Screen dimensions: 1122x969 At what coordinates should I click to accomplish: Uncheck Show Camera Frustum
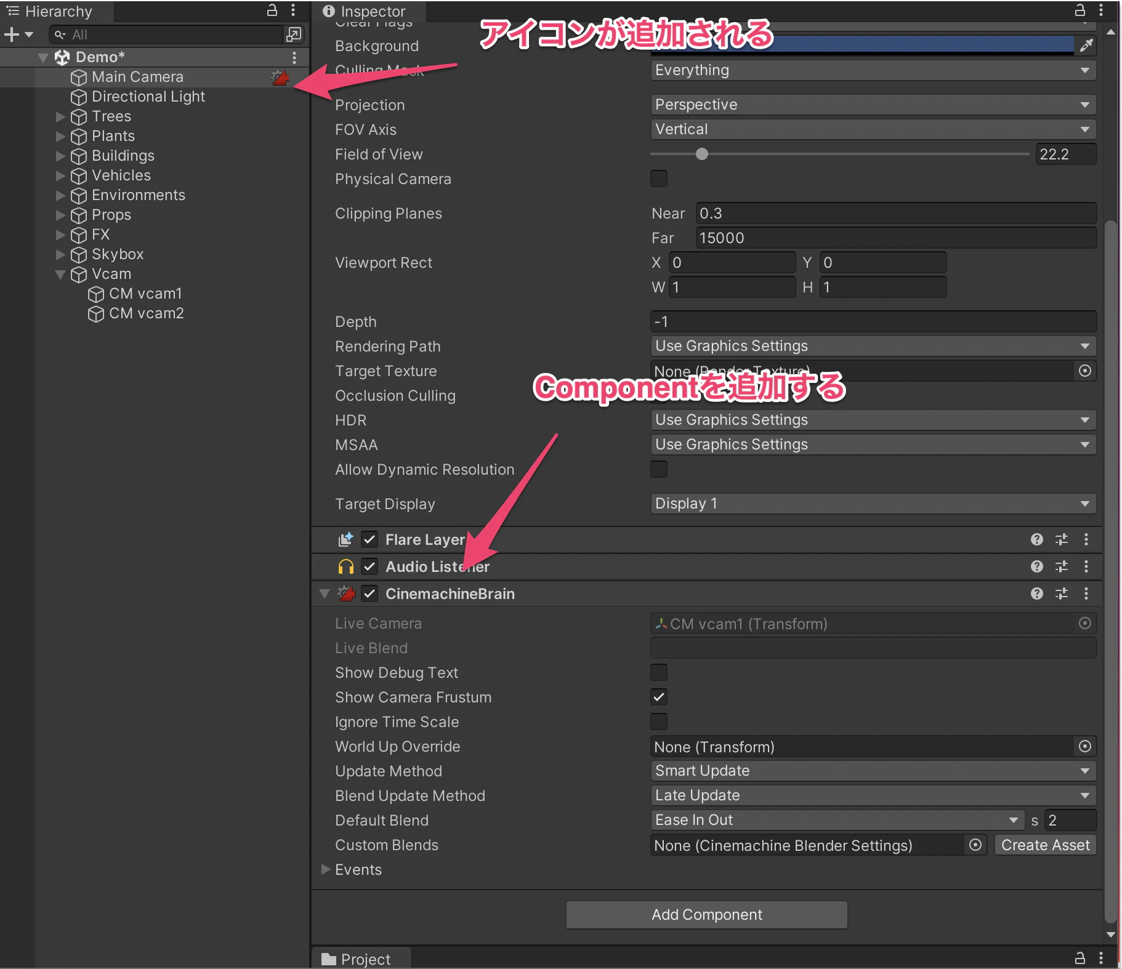[x=659, y=697]
